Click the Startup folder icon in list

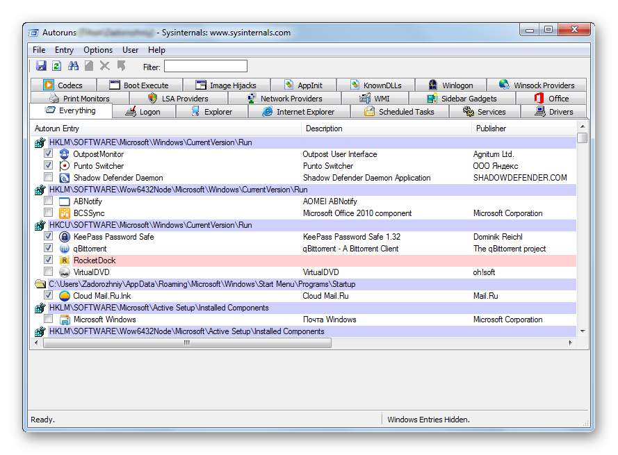click(40, 284)
